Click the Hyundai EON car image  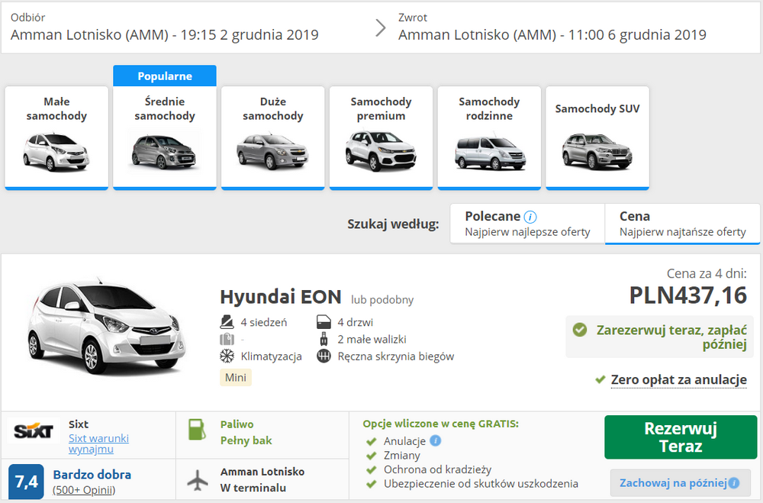(106, 326)
